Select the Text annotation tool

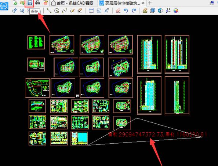(107, 11)
